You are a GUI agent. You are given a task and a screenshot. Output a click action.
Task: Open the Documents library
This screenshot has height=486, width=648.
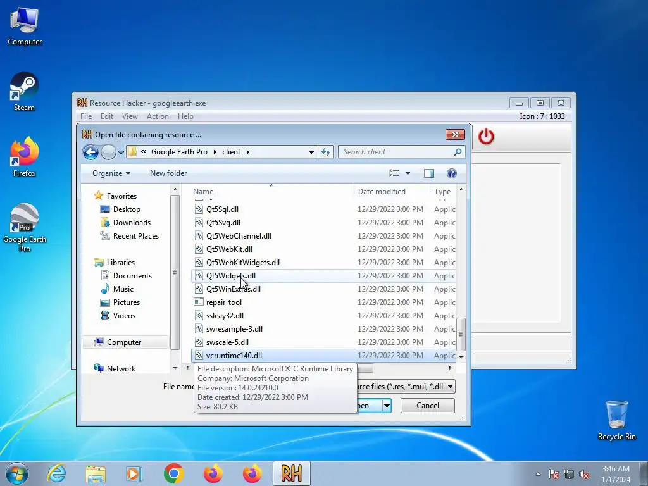(132, 276)
